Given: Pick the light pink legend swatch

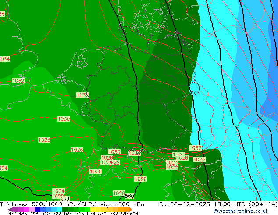Looking at the screenshot, I should click(x=32, y=209).
